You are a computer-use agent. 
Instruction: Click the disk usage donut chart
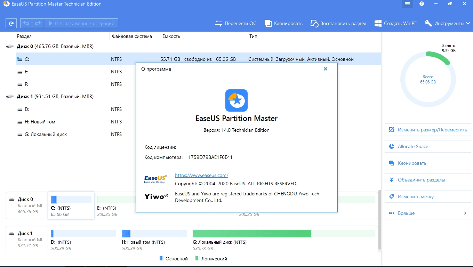click(427, 79)
